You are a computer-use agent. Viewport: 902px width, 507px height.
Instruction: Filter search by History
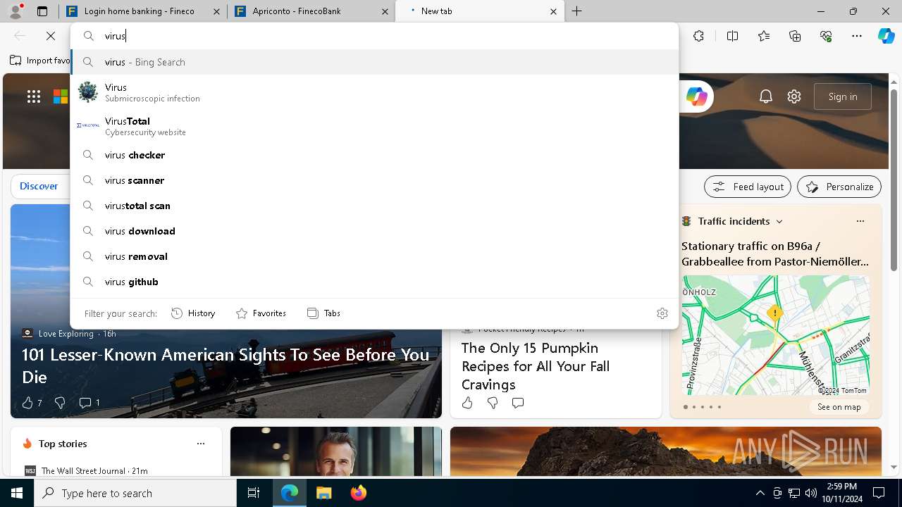[x=194, y=313]
